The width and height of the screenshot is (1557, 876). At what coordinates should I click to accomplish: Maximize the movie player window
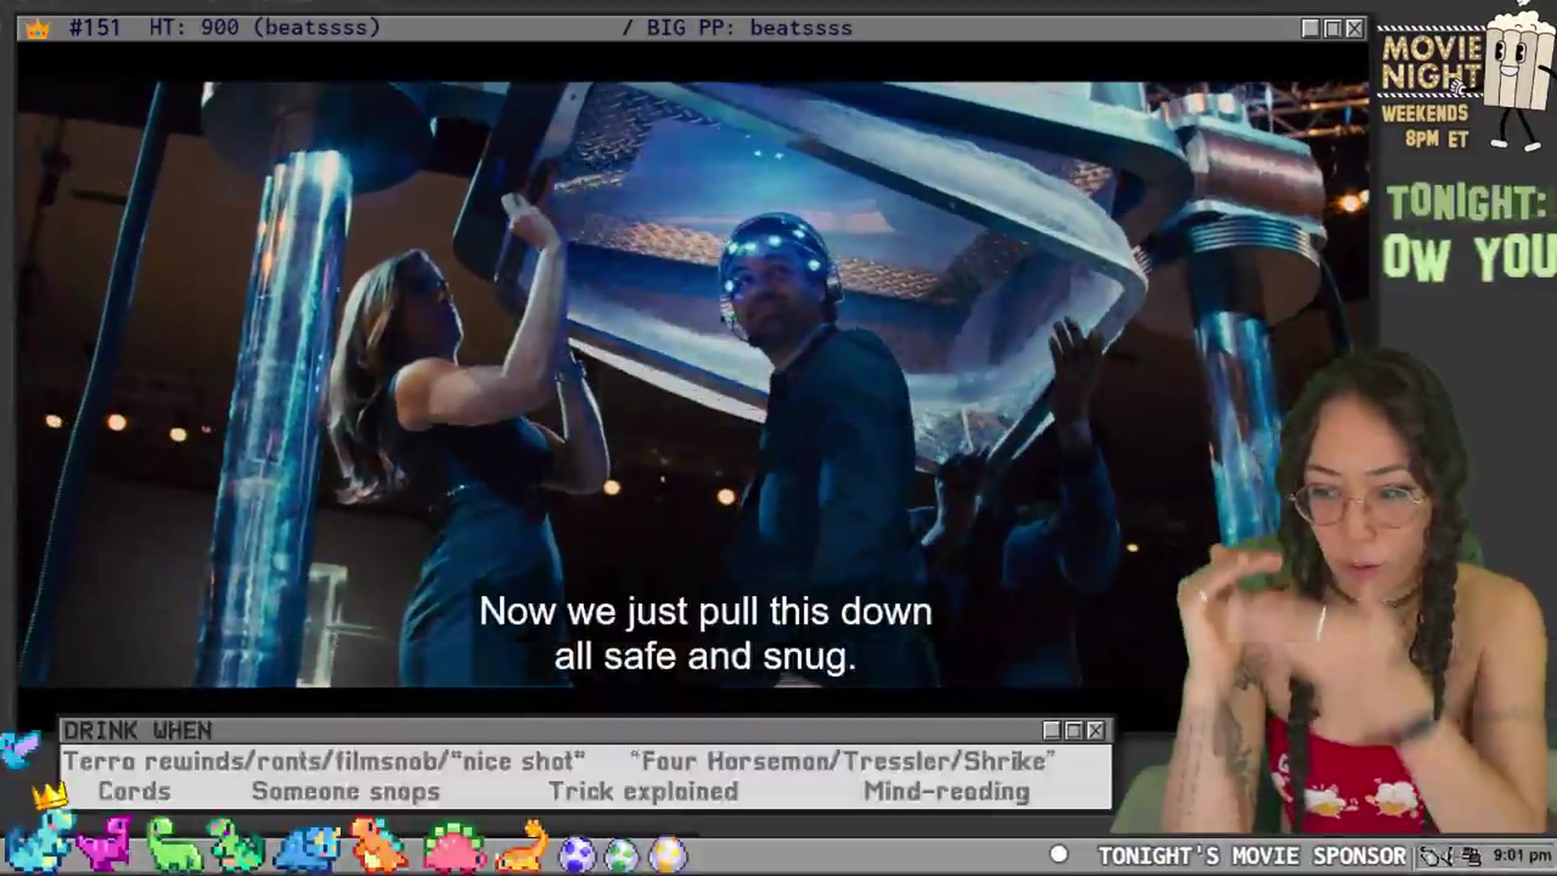click(x=1332, y=28)
